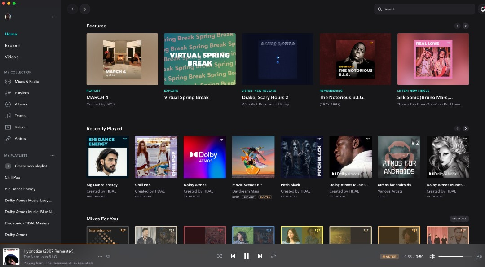Open My Playlists options menu
Viewport: 485px width, 267px height.
pos(53,155)
